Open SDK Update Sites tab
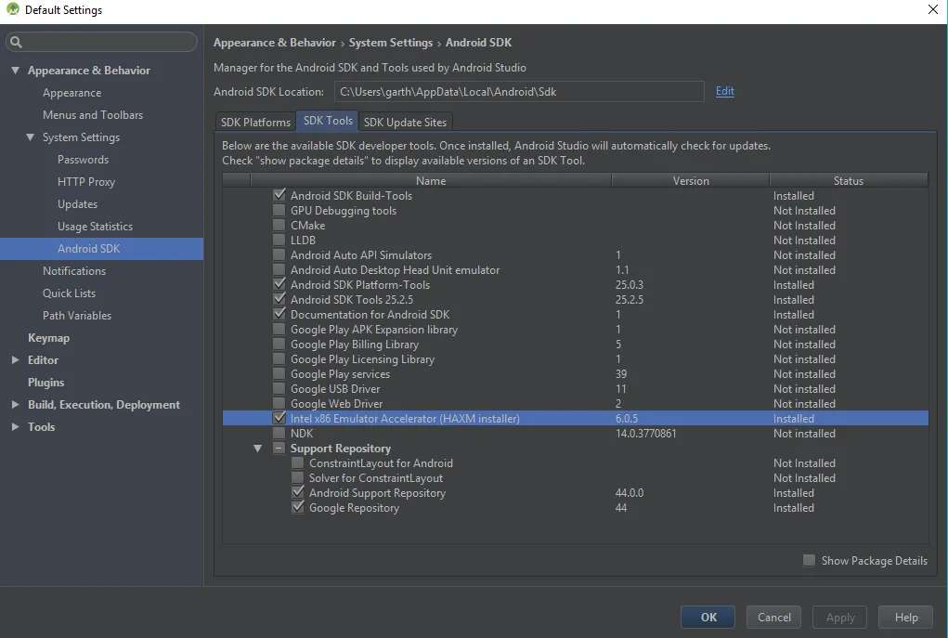This screenshot has width=948, height=638. (x=405, y=122)
